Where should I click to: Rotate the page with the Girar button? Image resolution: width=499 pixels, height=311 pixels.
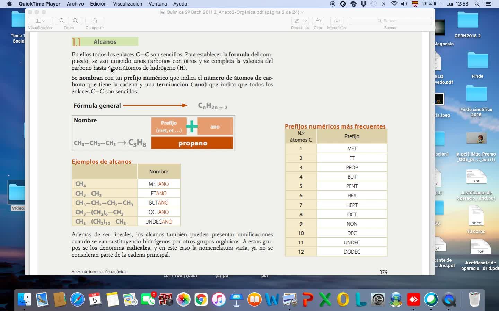pyautogui.click(x=318, y=21)
